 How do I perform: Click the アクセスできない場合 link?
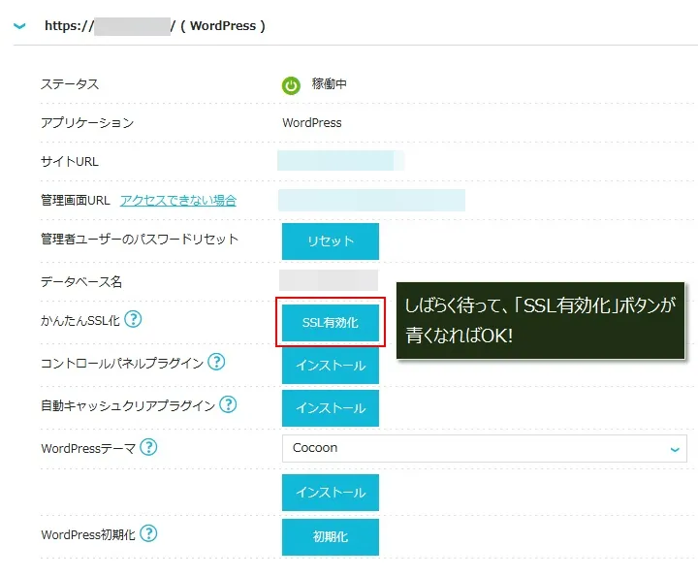point(178,201)
